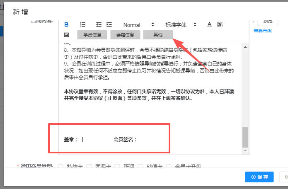Check the 私教卡 checkbox
288x189 pixels.
[61, 167]
